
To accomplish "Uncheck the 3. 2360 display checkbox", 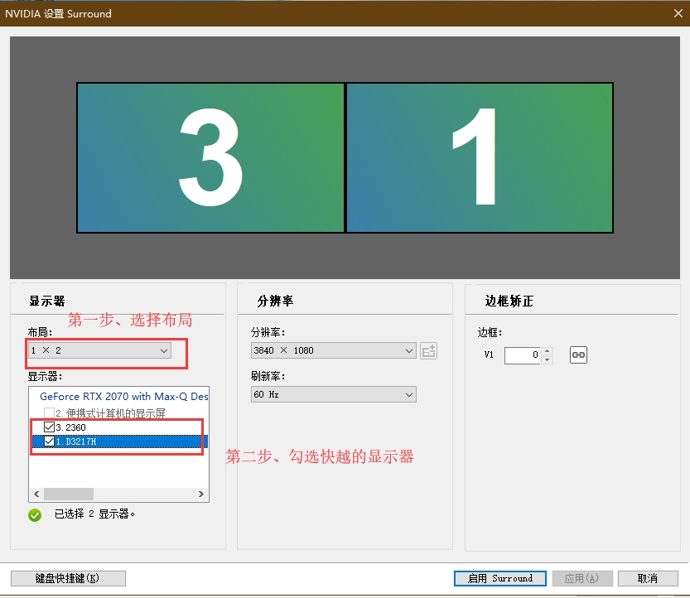I will 49,427.
